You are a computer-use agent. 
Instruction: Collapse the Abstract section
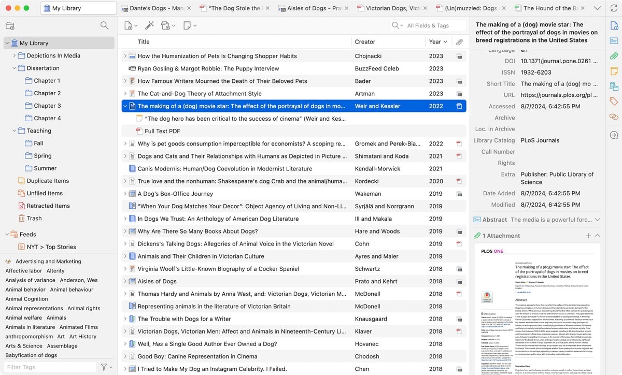point(596,220)
